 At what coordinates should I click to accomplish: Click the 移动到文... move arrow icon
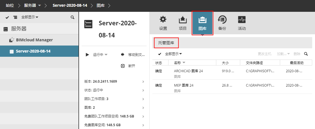pos(123,55)
